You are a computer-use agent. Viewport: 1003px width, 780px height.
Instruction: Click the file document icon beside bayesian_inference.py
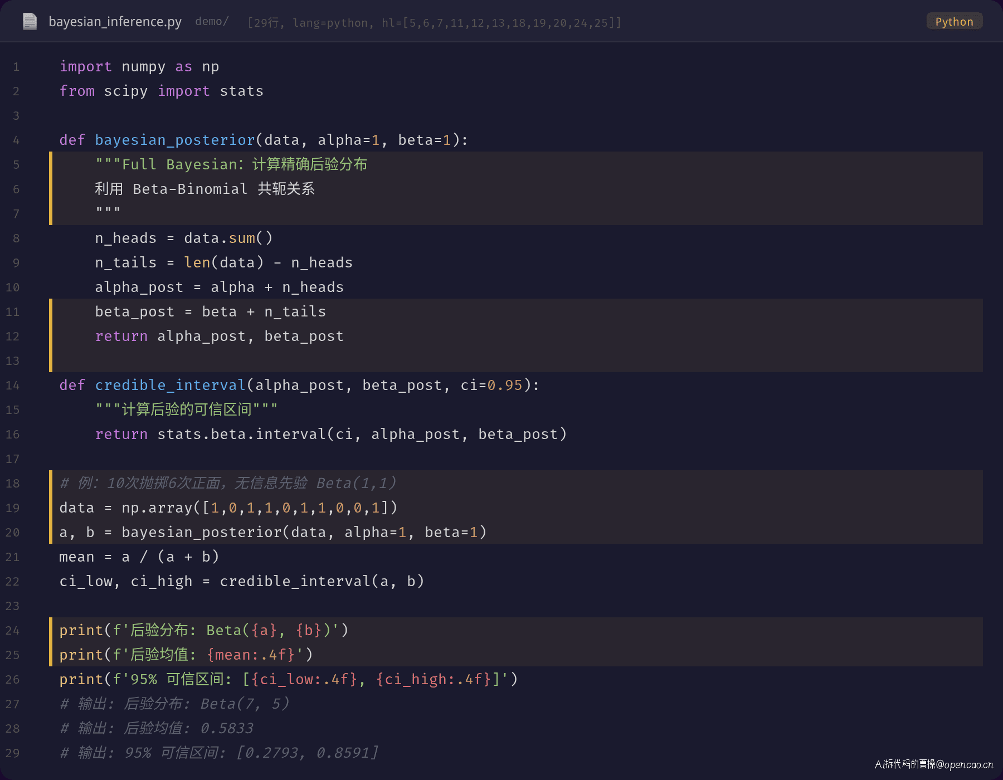[30, 22]
